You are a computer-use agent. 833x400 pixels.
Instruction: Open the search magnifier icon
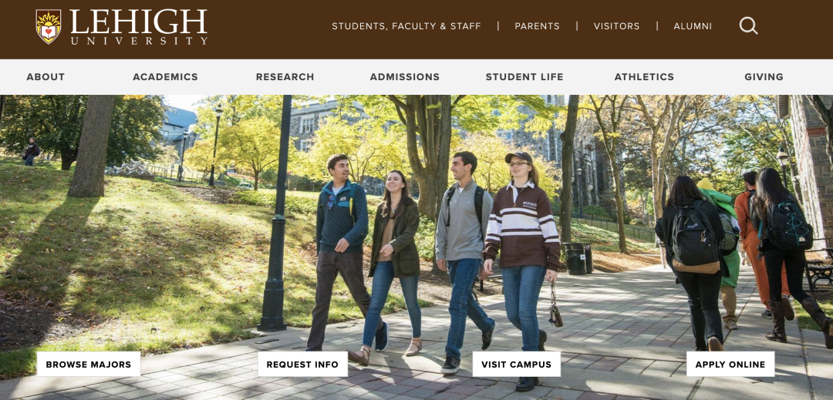748,25
